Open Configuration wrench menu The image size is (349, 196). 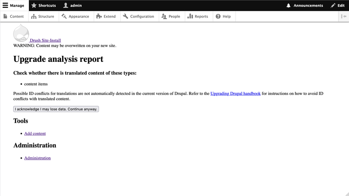click(x=138, y=17)
